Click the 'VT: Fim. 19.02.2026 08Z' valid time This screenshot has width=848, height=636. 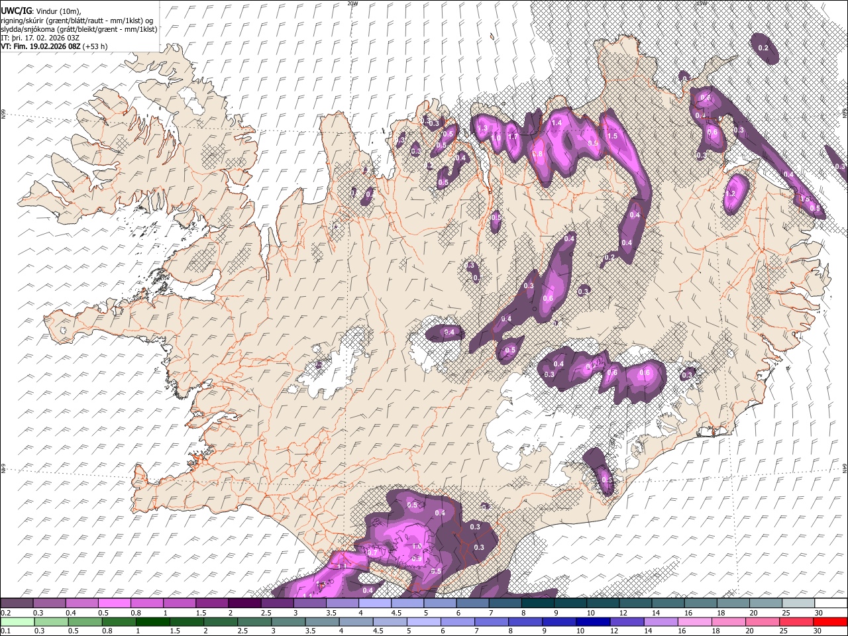point(40,46)
